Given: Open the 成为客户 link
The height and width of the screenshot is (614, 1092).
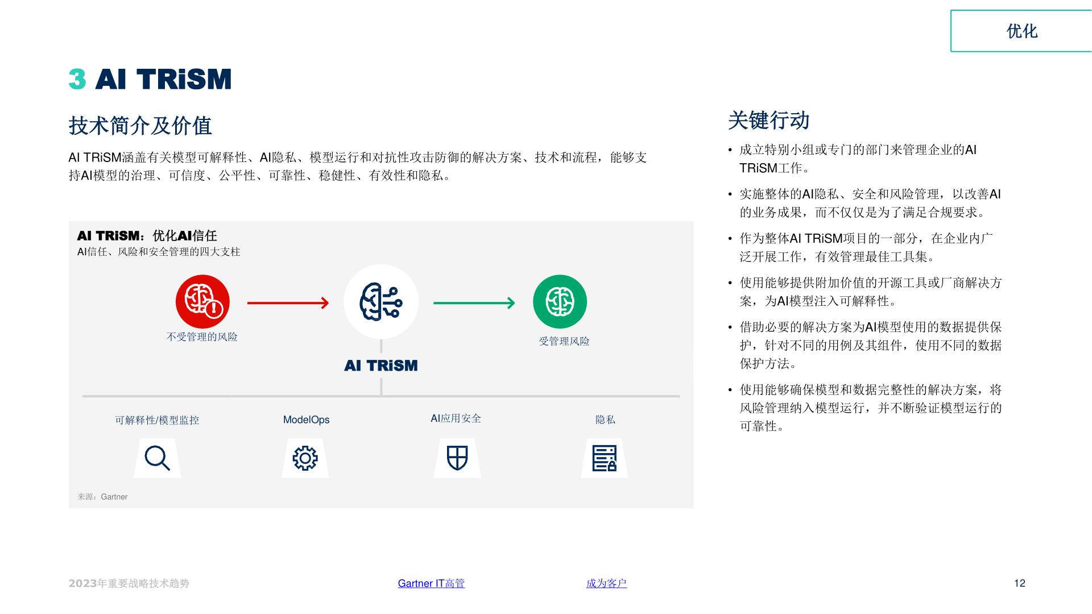Looking at the screenshot, I should coord(606,583).
